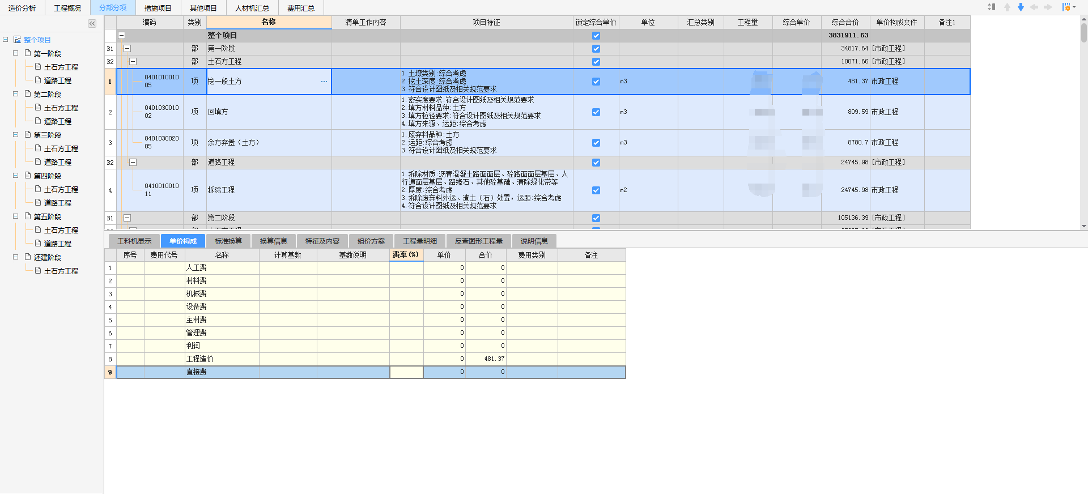Click the 费率 input cell in 直接费 row
This screenshot has width=1088, height=494.
pos(406,372)
